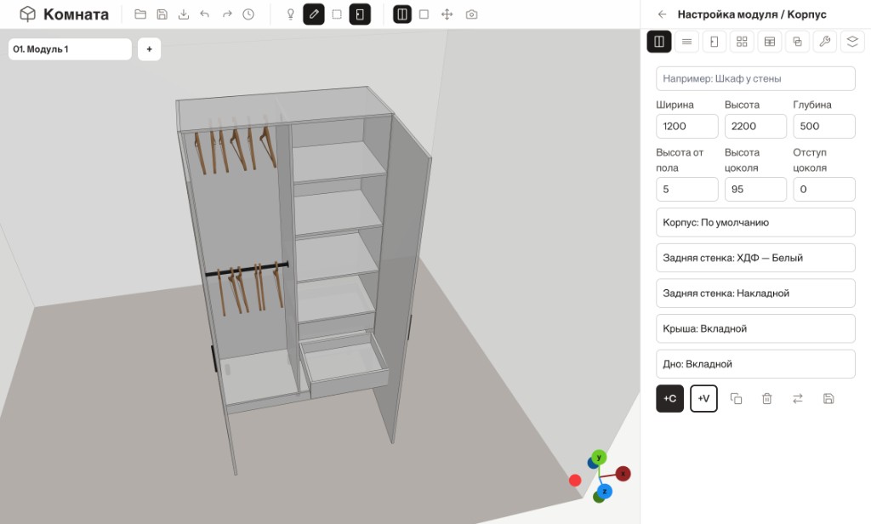871x524 pixels.
Task: Toggle the door display button in toolbar
Action: (x=360, y=14)
